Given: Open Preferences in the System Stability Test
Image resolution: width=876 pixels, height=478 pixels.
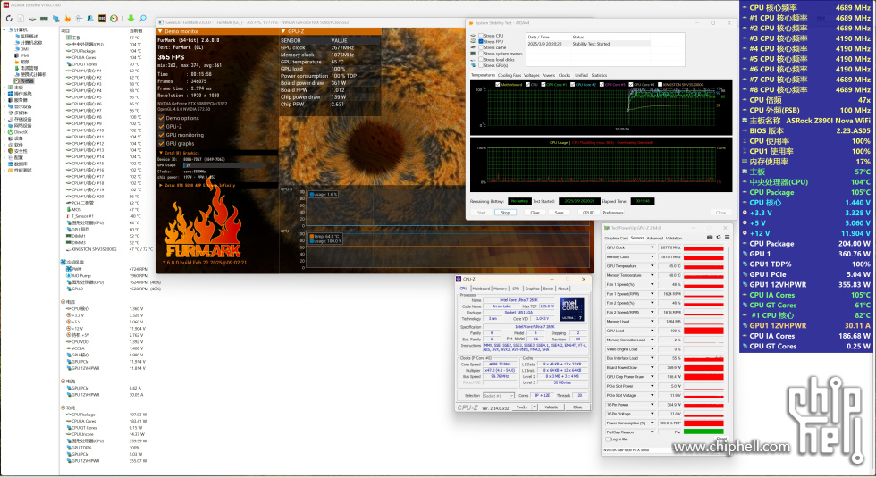Looking at the screenshot, I should click(x=613, y=213).
